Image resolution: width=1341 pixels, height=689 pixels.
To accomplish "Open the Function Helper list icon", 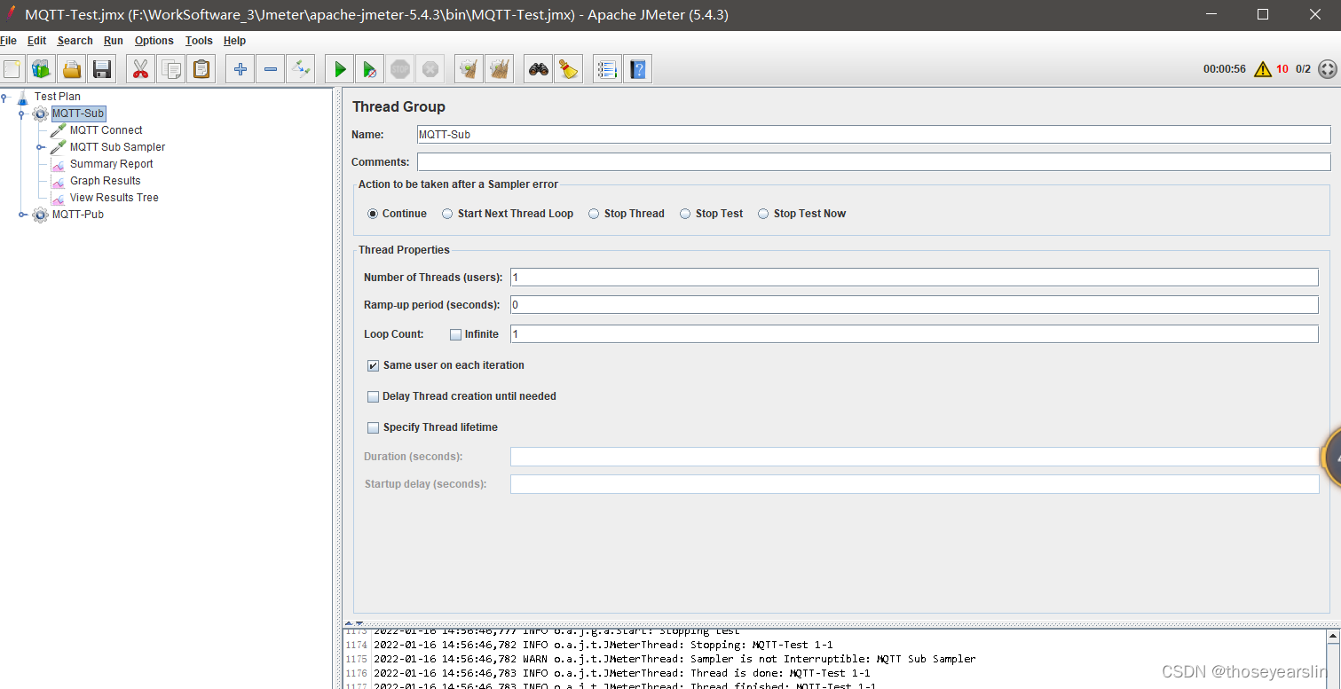I will pyautogui.click(x=607, y=68).
